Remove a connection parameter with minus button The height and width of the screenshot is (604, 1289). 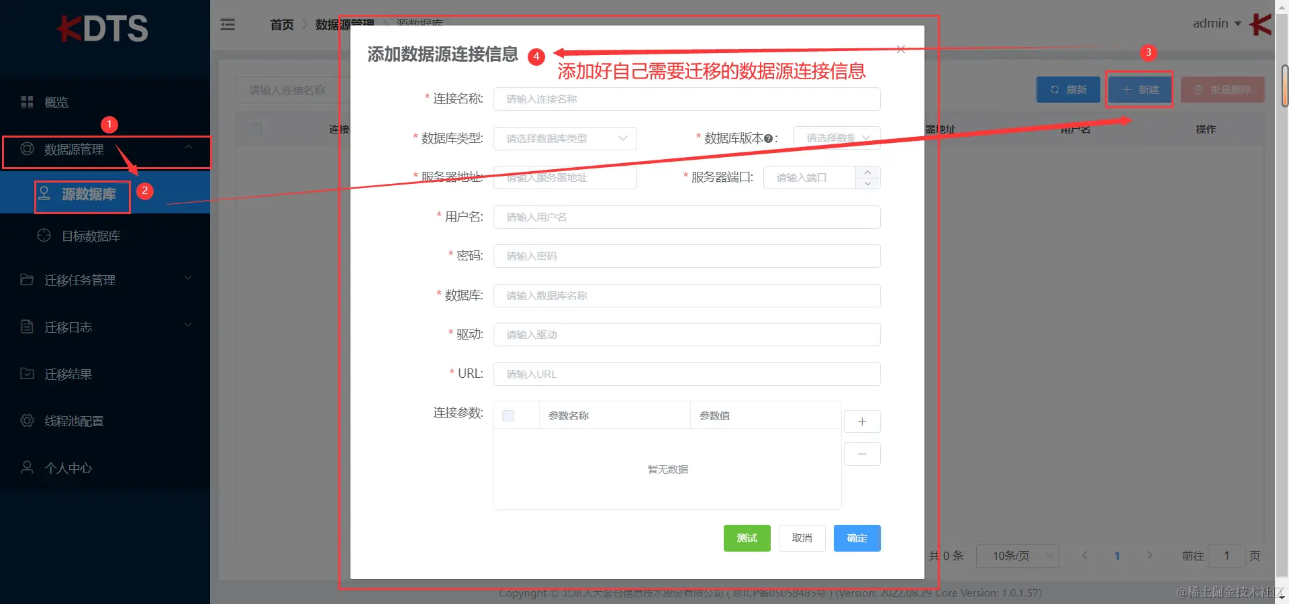(862, 454)
